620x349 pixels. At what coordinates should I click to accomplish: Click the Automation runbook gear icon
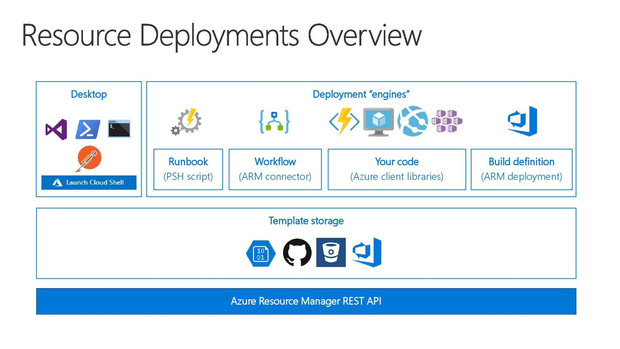(187, 121)
